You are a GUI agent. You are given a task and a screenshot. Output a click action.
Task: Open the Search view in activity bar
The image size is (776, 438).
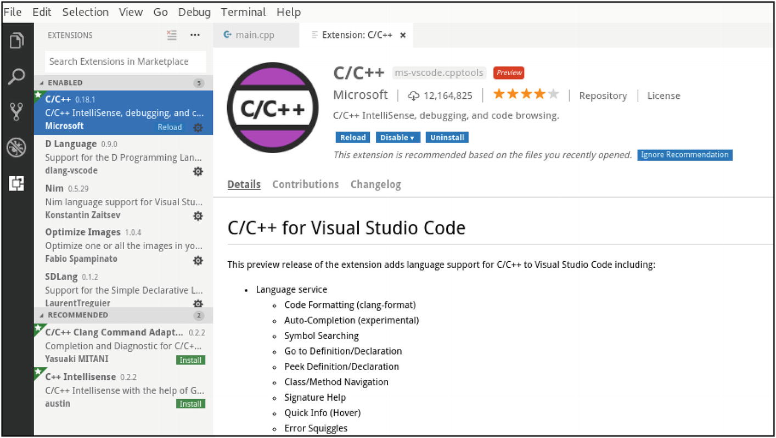[x=16, y=76]
